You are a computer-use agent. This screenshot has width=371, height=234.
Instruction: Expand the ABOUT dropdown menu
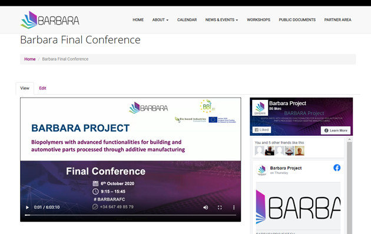(x=160, y=20)
